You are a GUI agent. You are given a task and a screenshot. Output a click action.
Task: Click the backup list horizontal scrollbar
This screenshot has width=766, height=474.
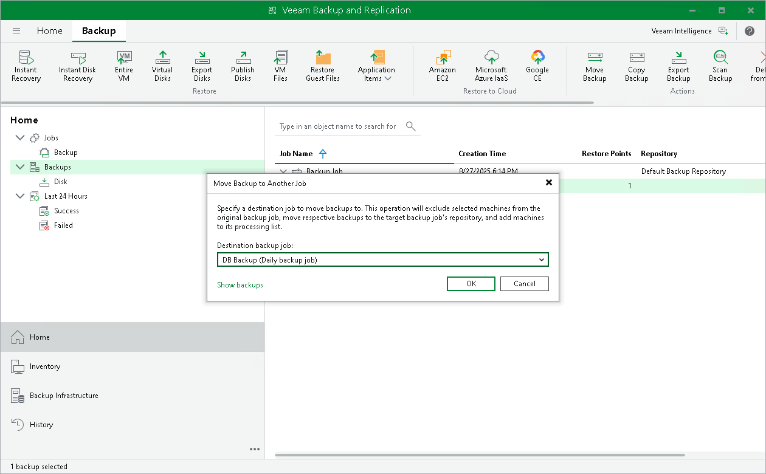[x=480, y=455]
